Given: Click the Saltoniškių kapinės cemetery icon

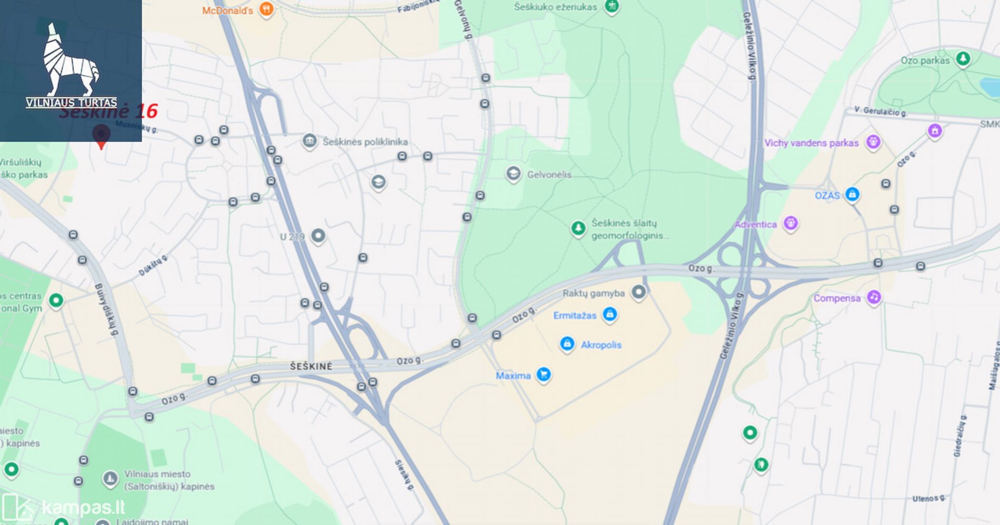Looking at the screenshot, I should coord(110,479).
